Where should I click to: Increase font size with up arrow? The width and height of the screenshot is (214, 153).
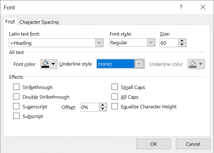click(182, 41)
